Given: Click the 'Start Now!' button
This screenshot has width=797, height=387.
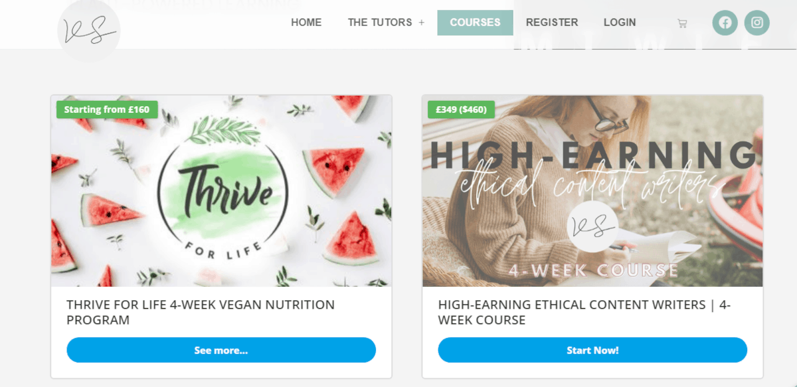Looking at the screenshot, I should click(x=592, y=350).
